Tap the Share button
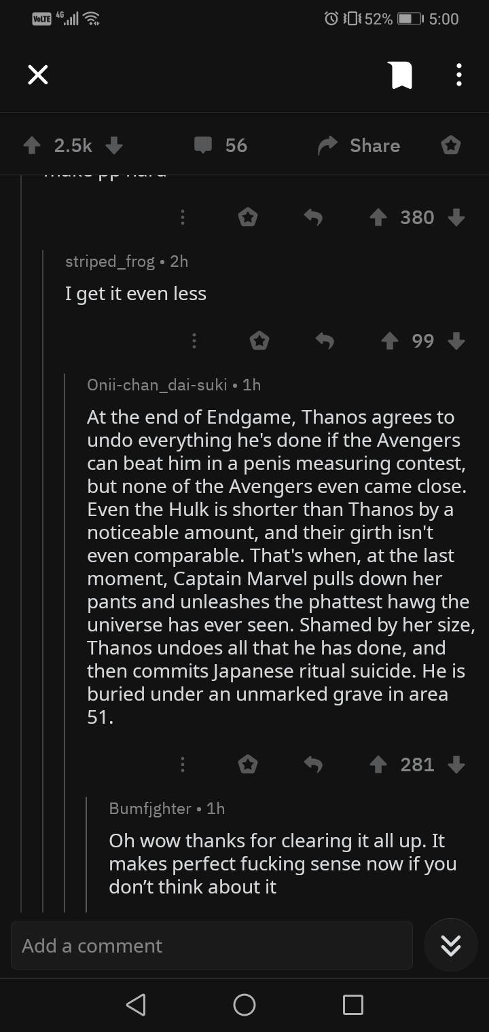Screen dimensions: 489x1032 point(359,145)
